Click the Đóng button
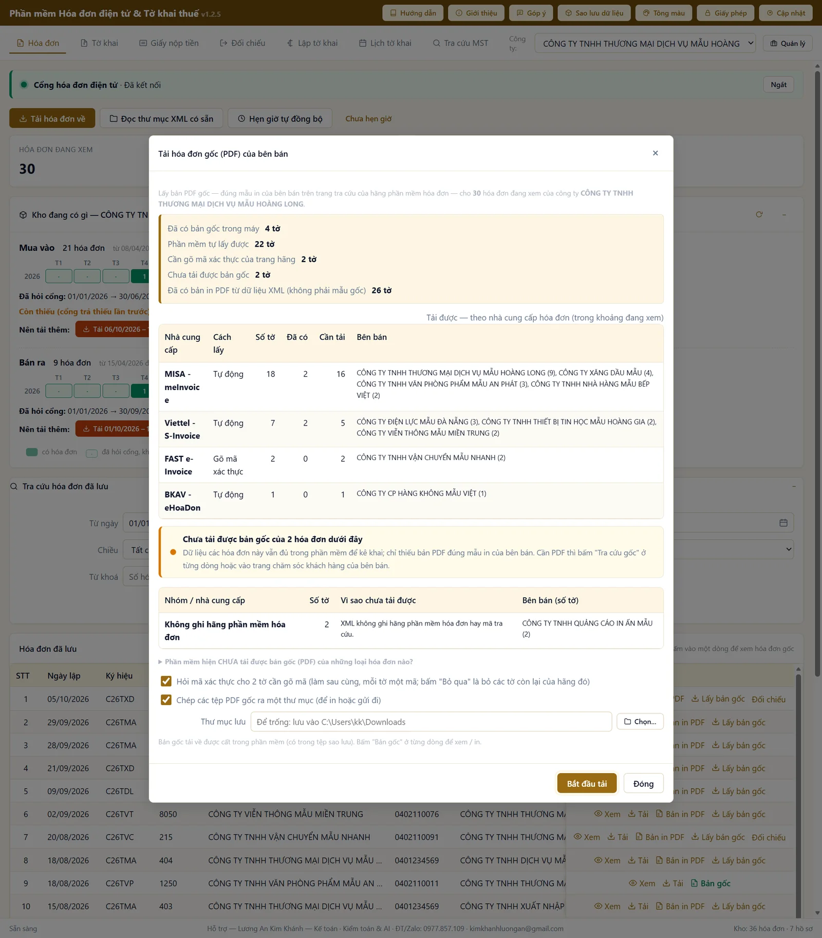822x938 pixels. [x=643, y=783]
